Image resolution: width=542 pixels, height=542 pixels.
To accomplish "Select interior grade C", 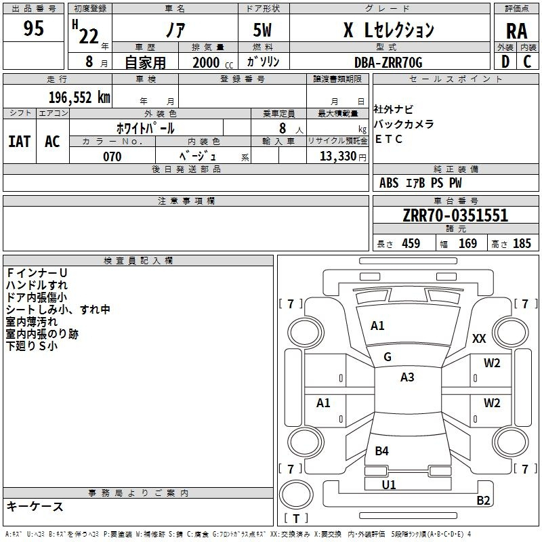I will 527,62.
